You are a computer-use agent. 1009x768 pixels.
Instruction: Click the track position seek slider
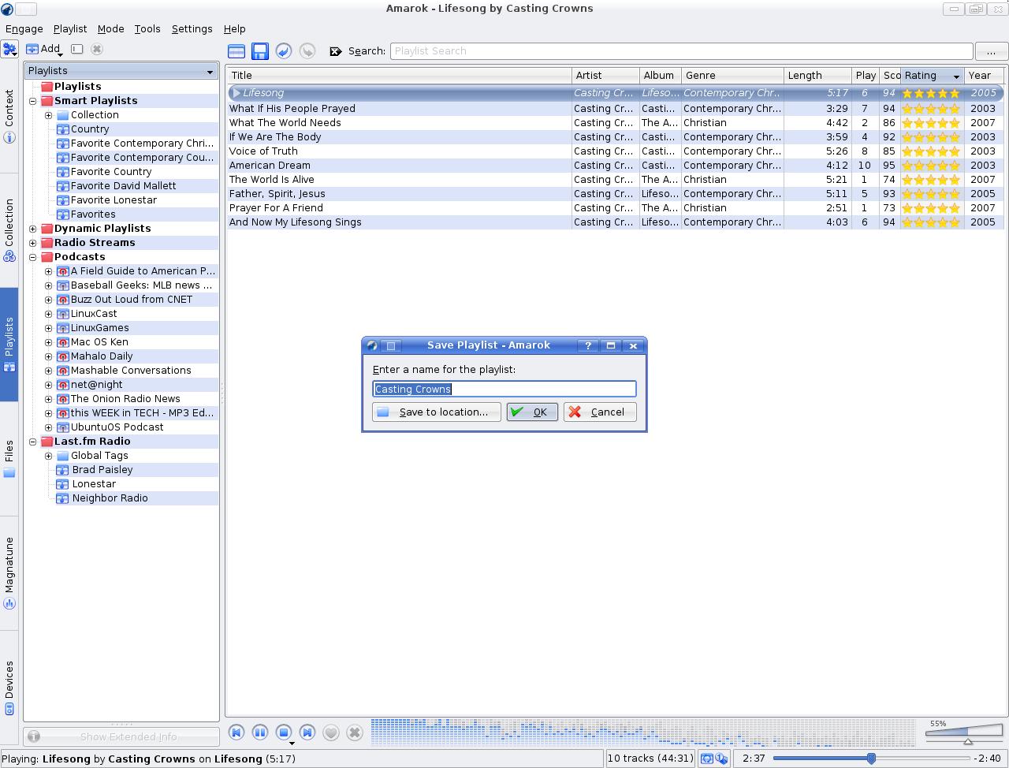[871, 759]
